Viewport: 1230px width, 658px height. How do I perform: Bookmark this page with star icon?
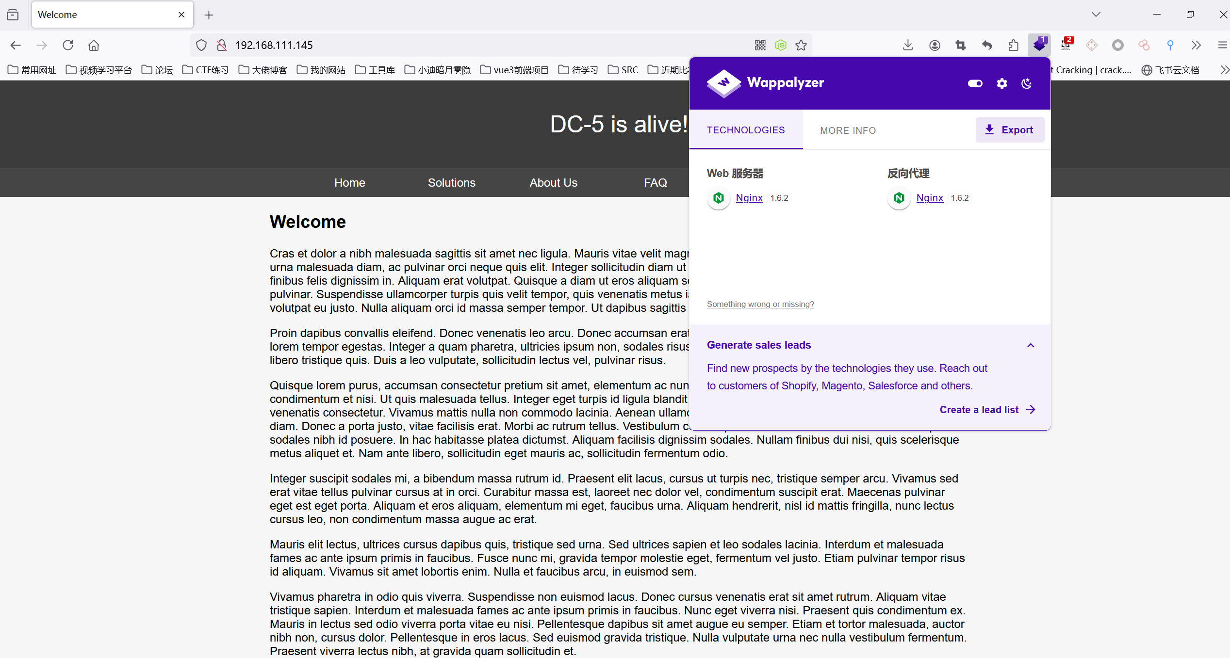(x=801, y=45)
